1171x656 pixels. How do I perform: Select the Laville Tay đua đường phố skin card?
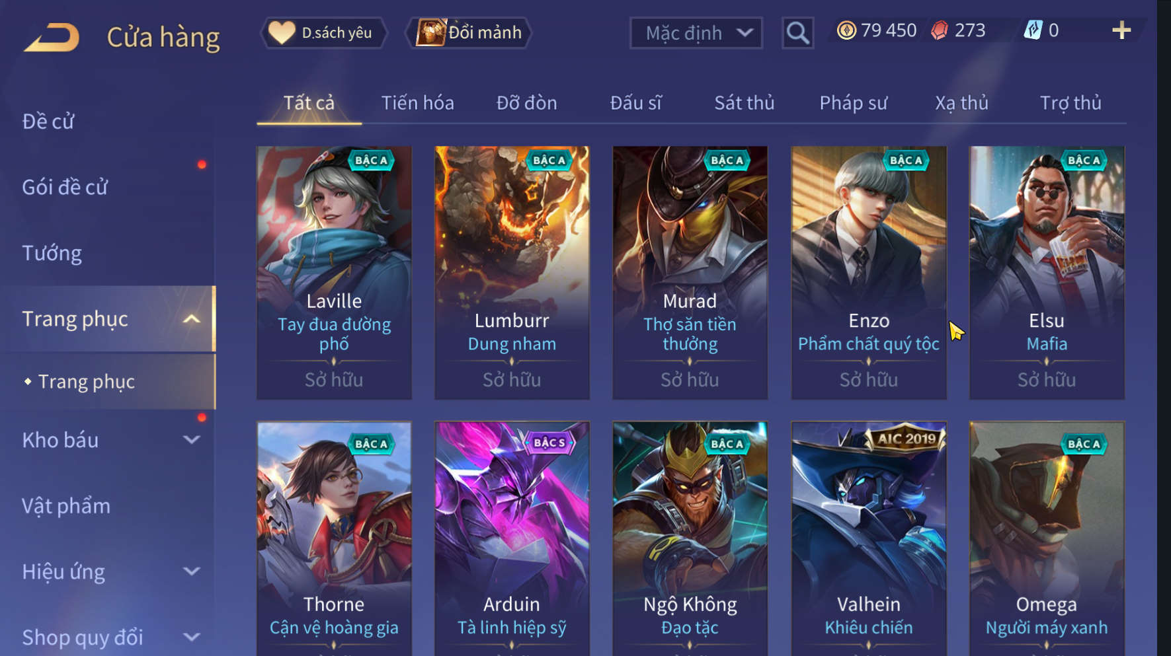(334, 273)
